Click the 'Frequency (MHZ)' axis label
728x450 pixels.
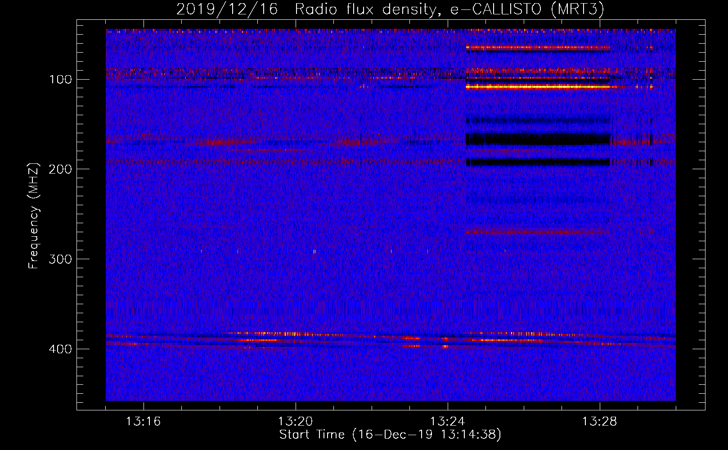(34, 216)
